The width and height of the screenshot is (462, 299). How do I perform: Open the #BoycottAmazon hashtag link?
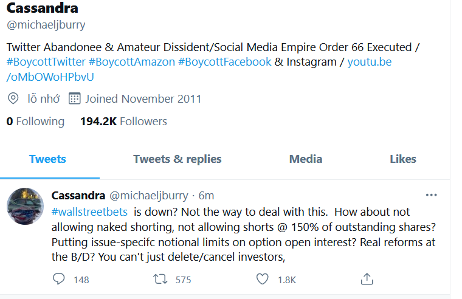(131, 62)
